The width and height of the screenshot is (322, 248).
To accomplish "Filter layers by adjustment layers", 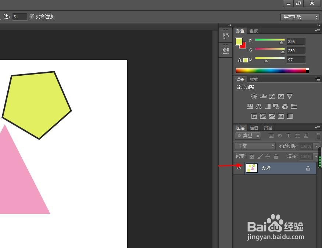I will click(280, 136).
